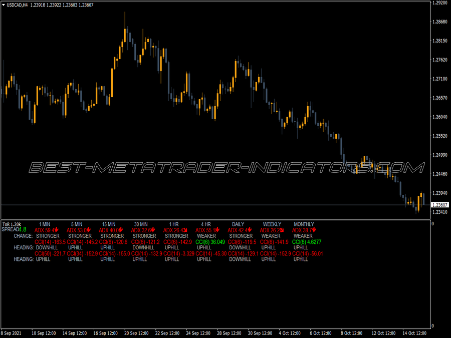Select the MONTHLY timeframe header
This screenshot has width=451, height=338.
[x=304, y=224]
